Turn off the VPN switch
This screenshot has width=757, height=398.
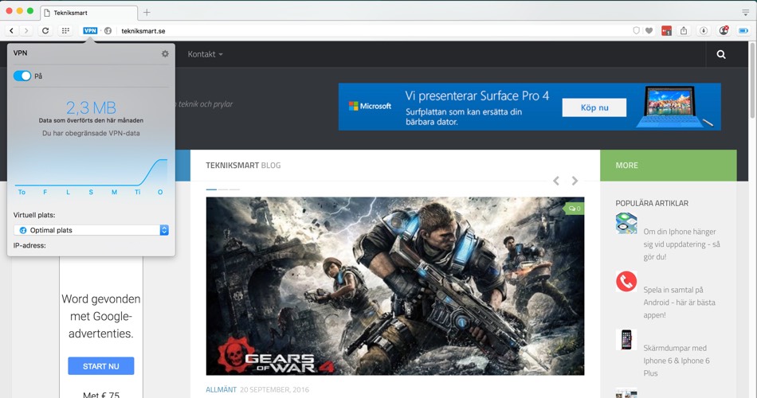coord(22,76)
